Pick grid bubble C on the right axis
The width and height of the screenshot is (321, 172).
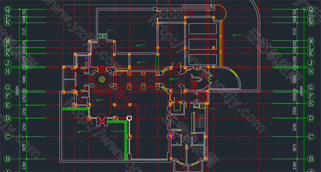coord(311,136)
